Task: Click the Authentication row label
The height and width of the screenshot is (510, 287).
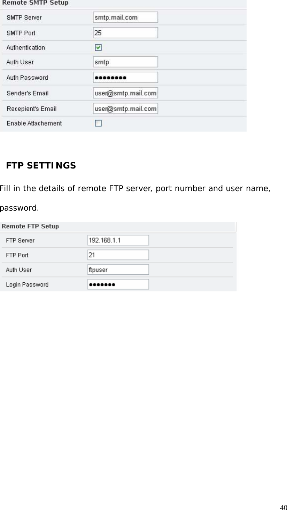Action: coord(25,47)
